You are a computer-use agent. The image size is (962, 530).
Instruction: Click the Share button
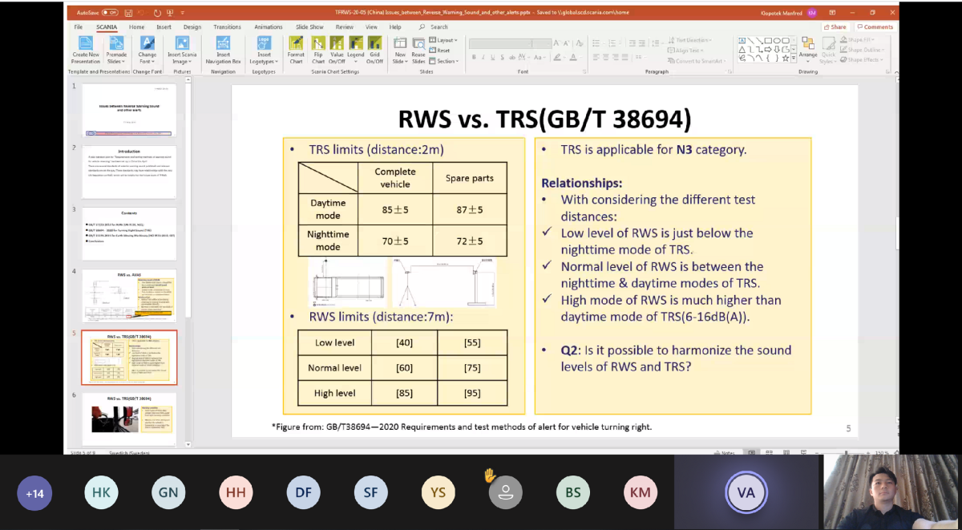pyautogui.click(x=835, y=26)
